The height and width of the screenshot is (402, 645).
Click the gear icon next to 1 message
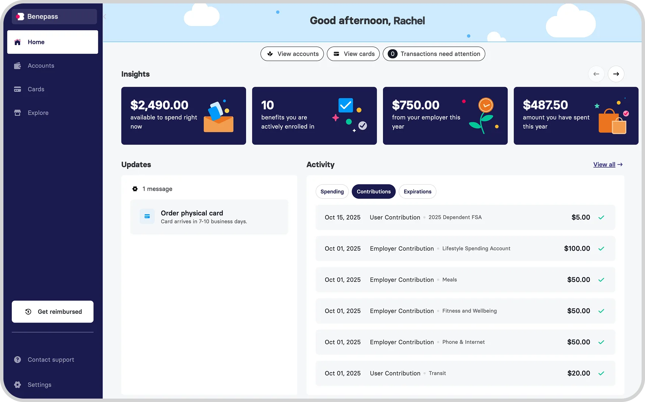pos(135,189)
